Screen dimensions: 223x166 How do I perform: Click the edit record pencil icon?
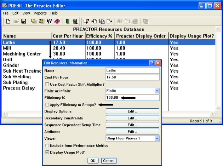(x=86, y=21)
